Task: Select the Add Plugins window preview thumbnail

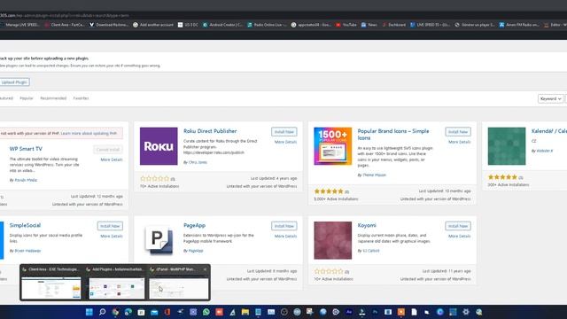Action: point(116,288)
